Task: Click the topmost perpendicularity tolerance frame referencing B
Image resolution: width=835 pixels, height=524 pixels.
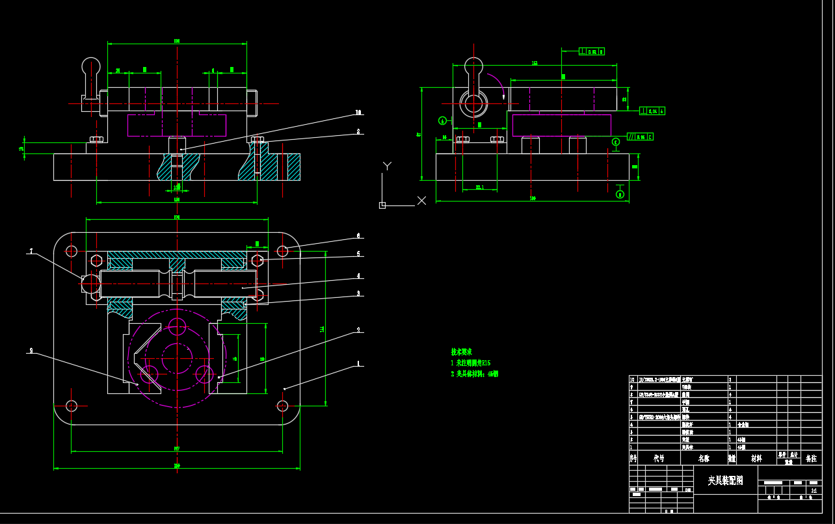Action: point(591,51)
